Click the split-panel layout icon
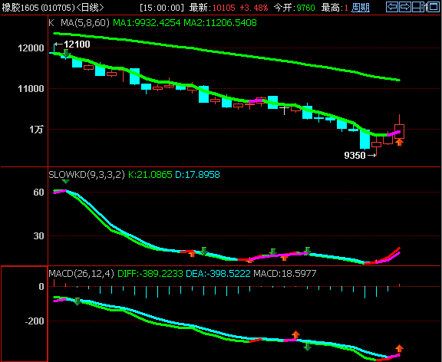The image size is (442, 362). pos(419,7)
